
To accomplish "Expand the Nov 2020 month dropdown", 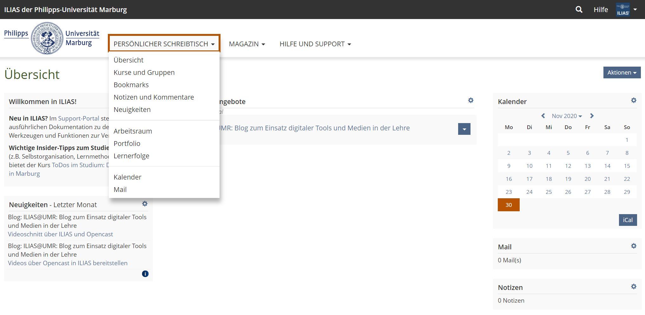I will (567, 116).
